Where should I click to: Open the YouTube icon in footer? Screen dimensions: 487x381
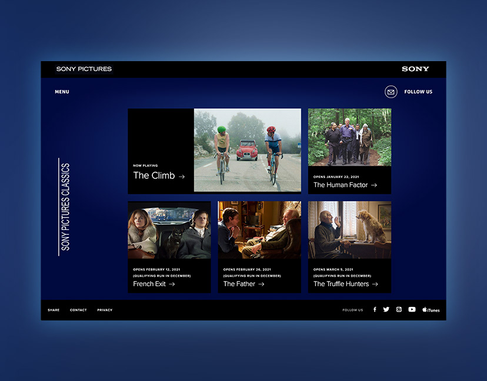412,310
